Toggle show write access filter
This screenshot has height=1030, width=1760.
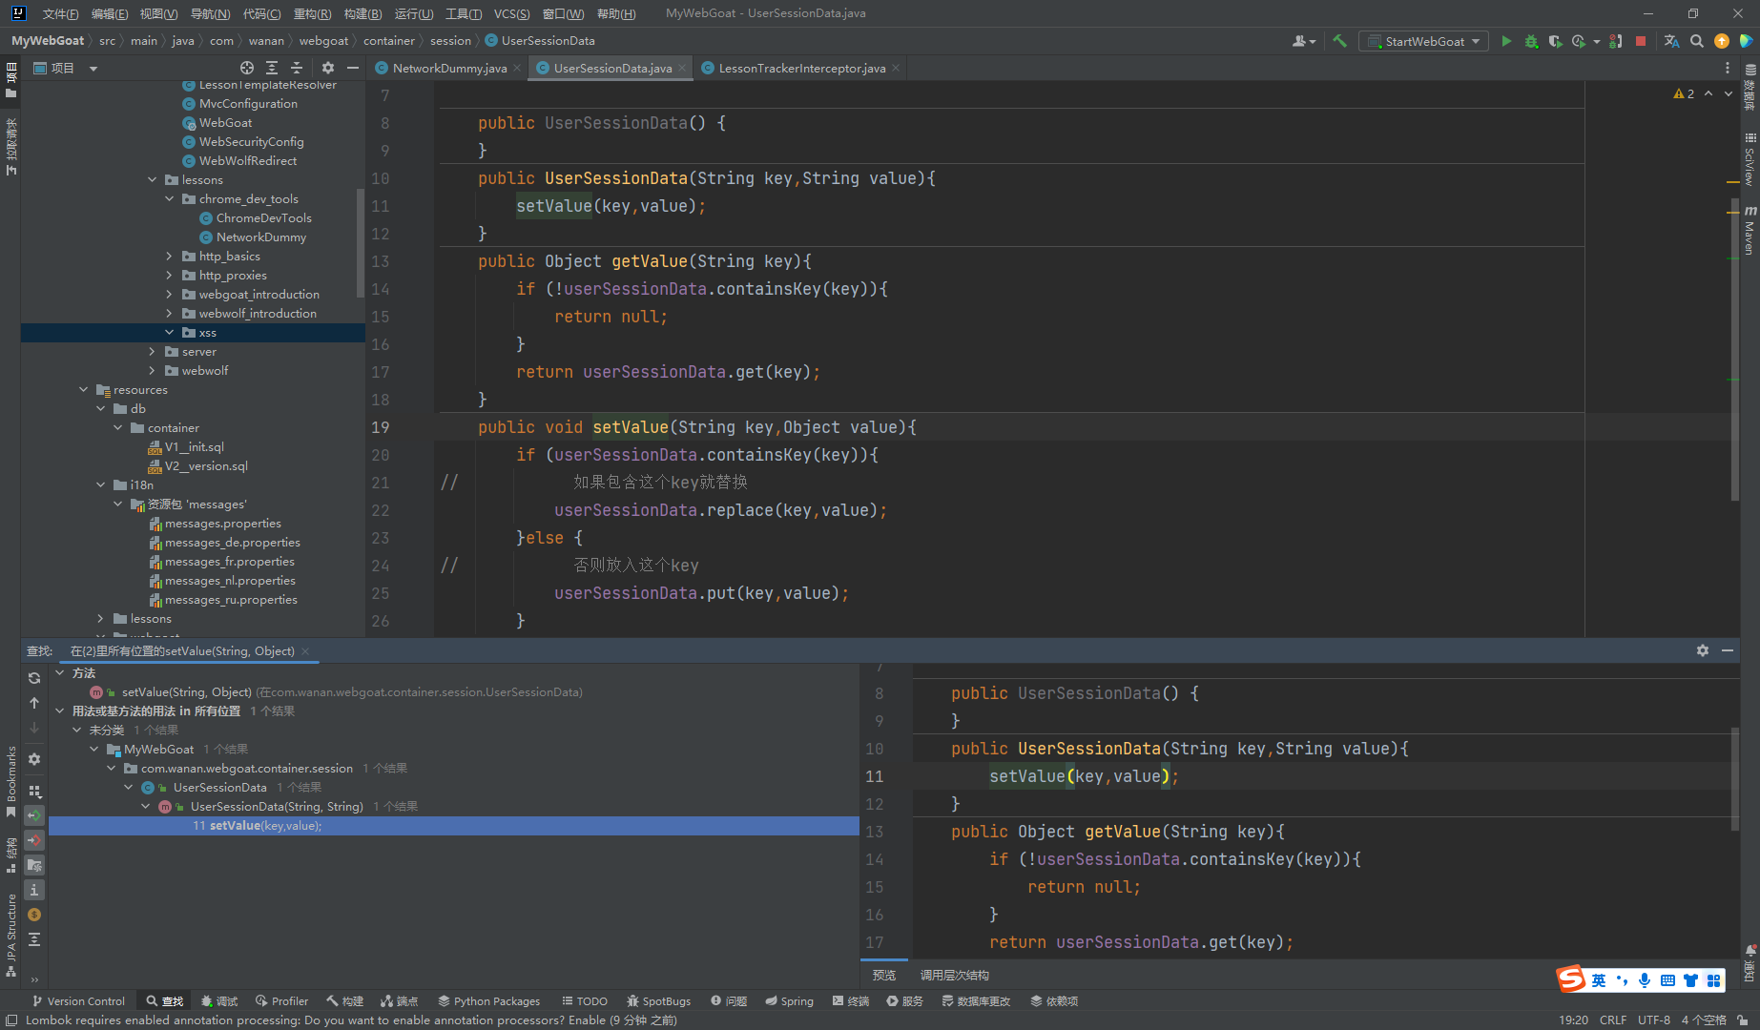click(x=34, y=840)
